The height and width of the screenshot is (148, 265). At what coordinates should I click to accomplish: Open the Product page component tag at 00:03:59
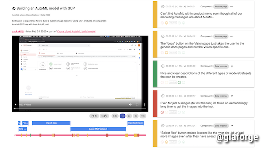pyautogui.click(x=221, y=36)
